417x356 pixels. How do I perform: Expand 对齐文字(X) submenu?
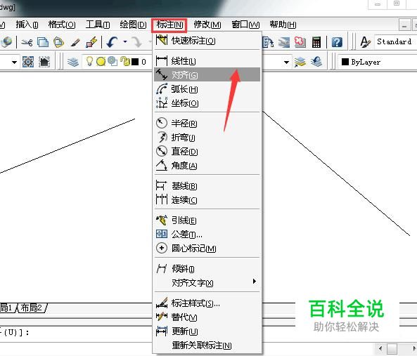point(207,283)
